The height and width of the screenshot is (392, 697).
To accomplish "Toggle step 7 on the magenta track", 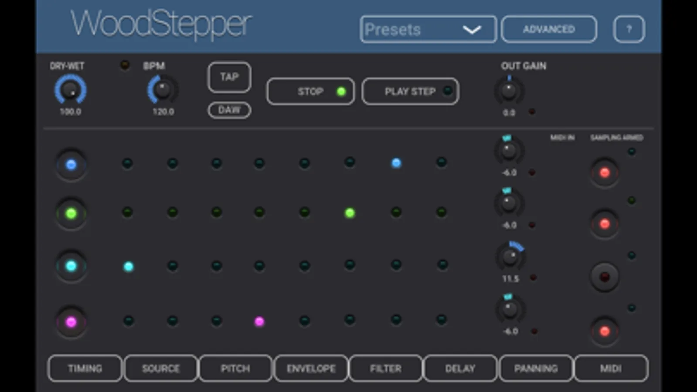I will 396,320.
